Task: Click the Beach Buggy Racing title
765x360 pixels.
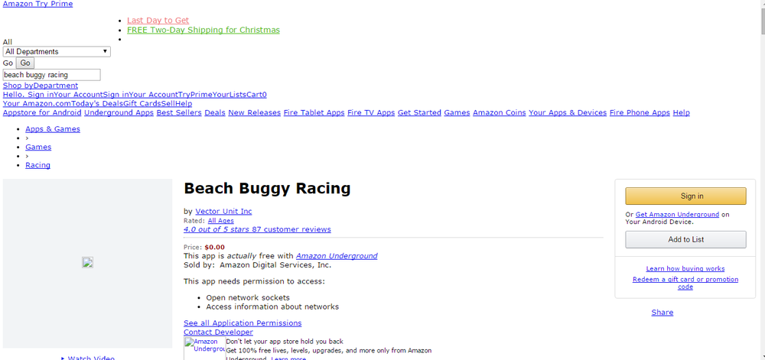Action: (267, 188)
